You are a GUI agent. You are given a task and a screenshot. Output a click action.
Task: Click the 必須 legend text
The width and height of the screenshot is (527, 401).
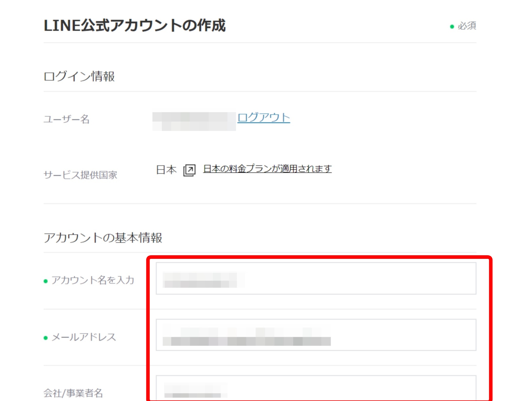click(467, 26)
